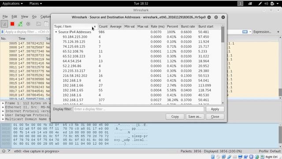
Task: Click the open capture file folder icon
Action: [x=38, y=24]
